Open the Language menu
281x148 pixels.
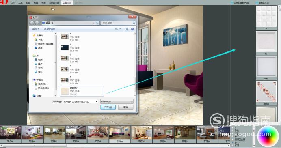click(54, 3)
